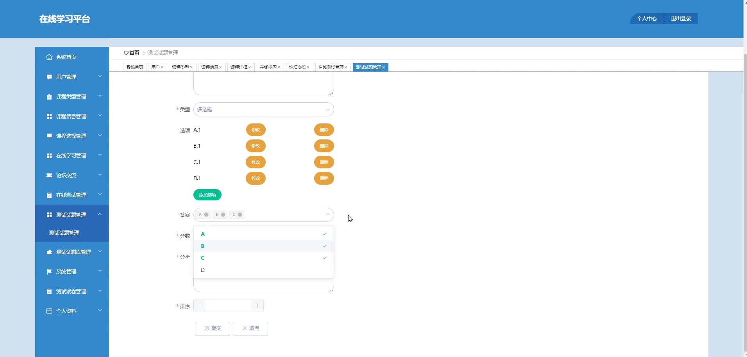Collapse the 答案 dropdown arrow
The image size is (747, 357).
328,214
